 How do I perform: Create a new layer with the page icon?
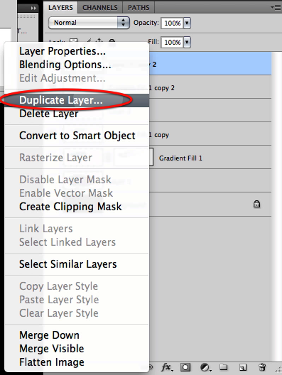(x=243, y=367)
